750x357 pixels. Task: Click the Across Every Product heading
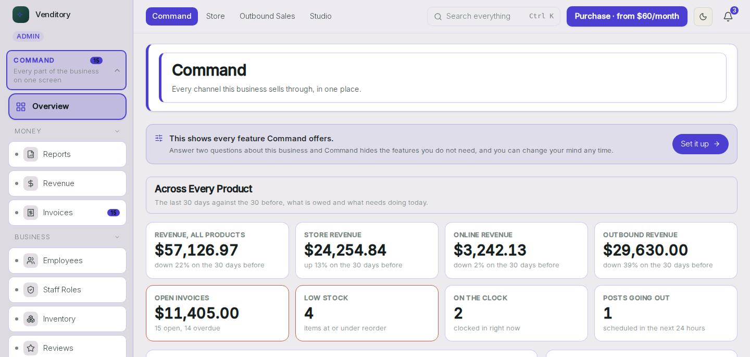pyautogui.click(x=203, y=189)
